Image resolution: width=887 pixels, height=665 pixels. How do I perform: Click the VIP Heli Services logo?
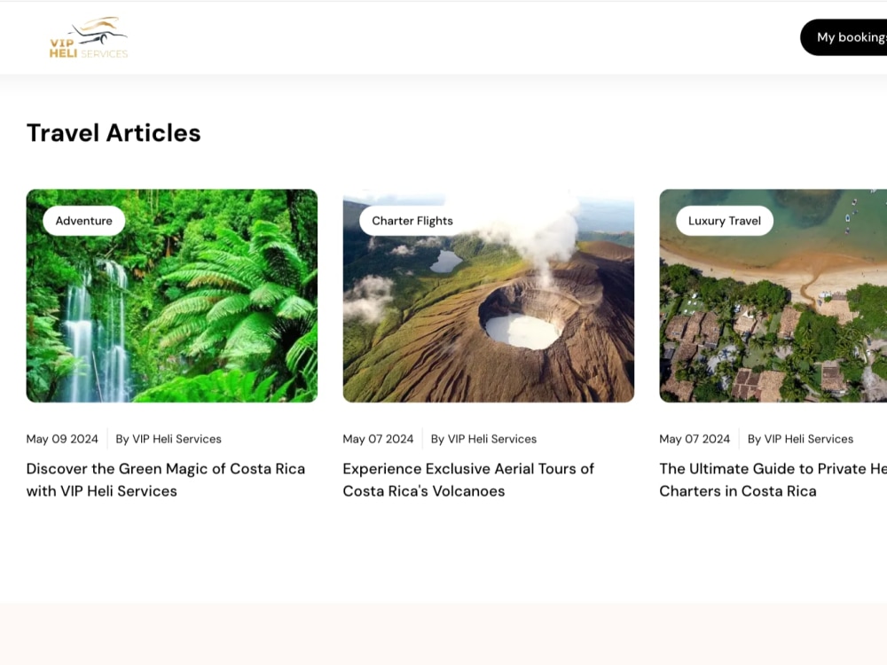click(89, 38)
